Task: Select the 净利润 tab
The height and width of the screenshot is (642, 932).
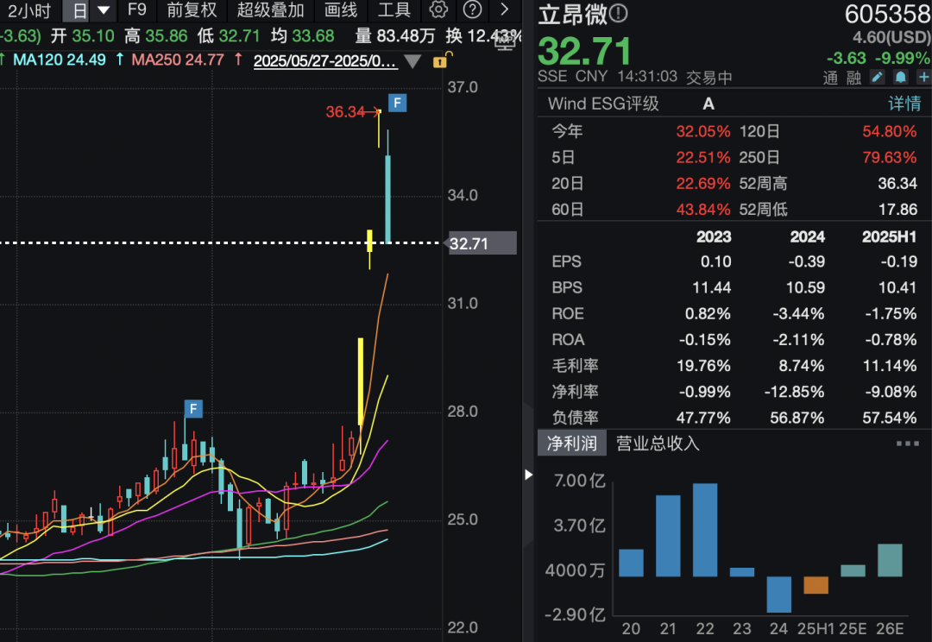Action: [571, 444]
